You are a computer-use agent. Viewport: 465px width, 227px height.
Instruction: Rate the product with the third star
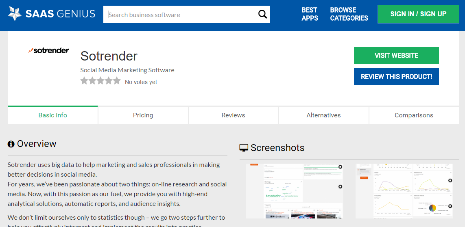[x=100, y=81]
